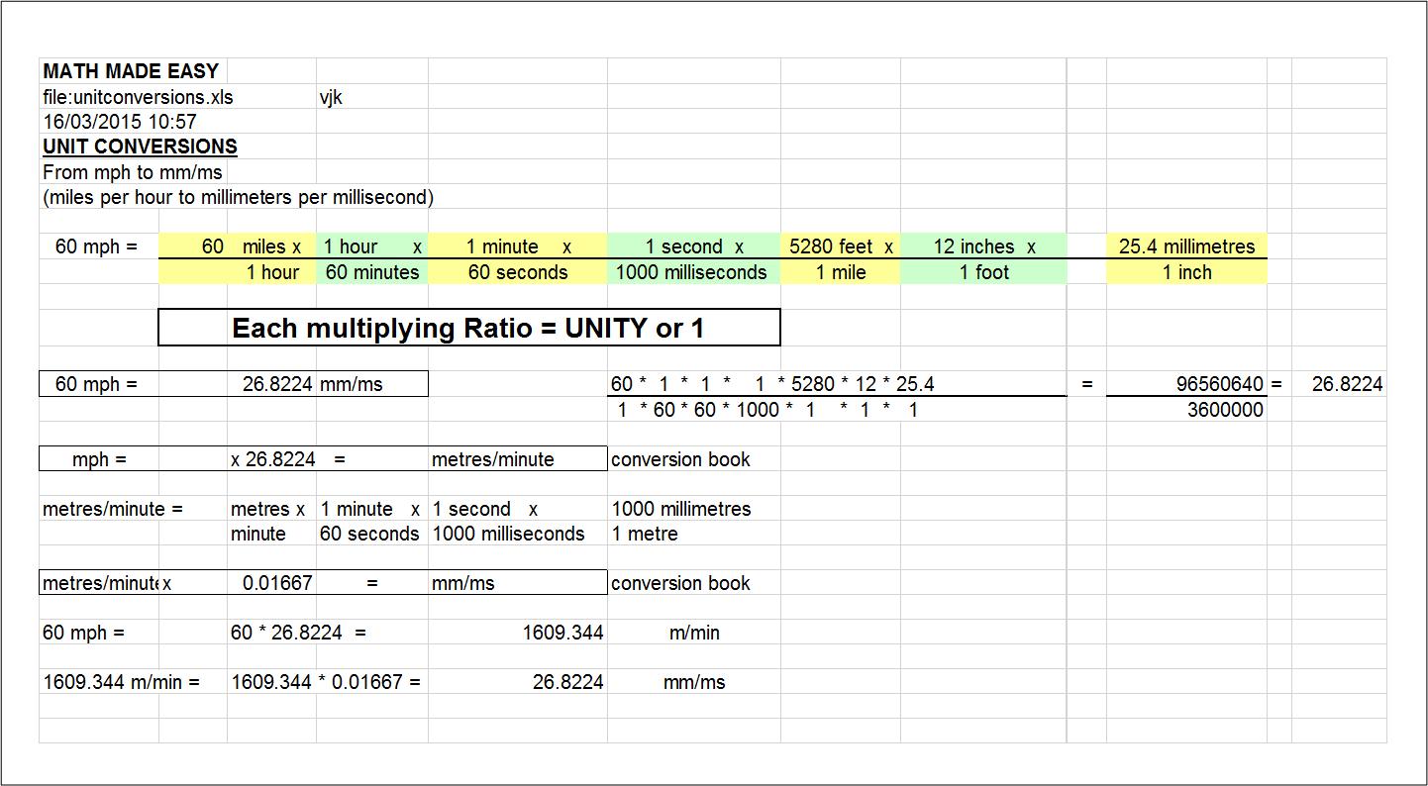Select the MATH MADE EASY title cell
This screenshot has height=786, width=1428.
pyautogui.click(x=131, y=72)
